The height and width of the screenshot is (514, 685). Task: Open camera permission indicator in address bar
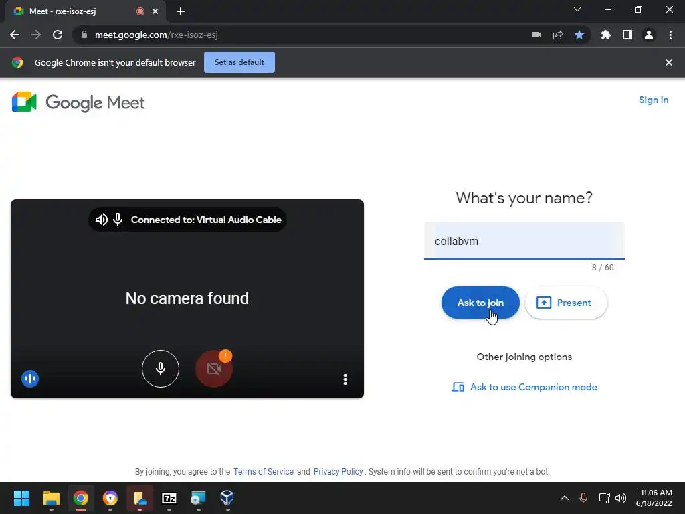536,35
